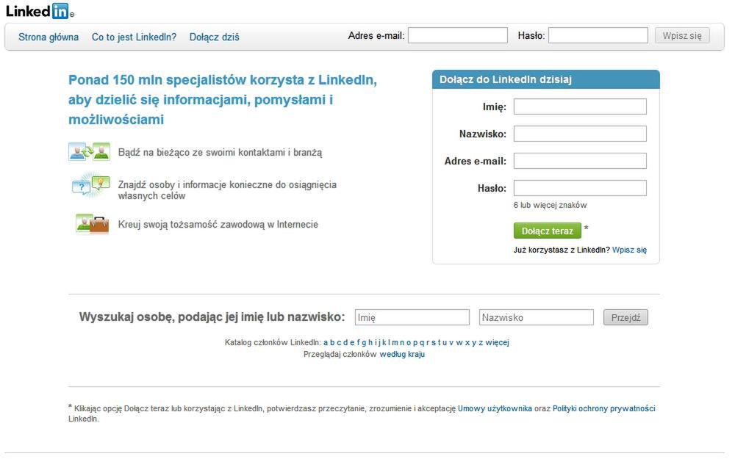Click the Wpisz się button in the top bar
This screenshot has width=735, height=459.
click(x=682, y=35)
